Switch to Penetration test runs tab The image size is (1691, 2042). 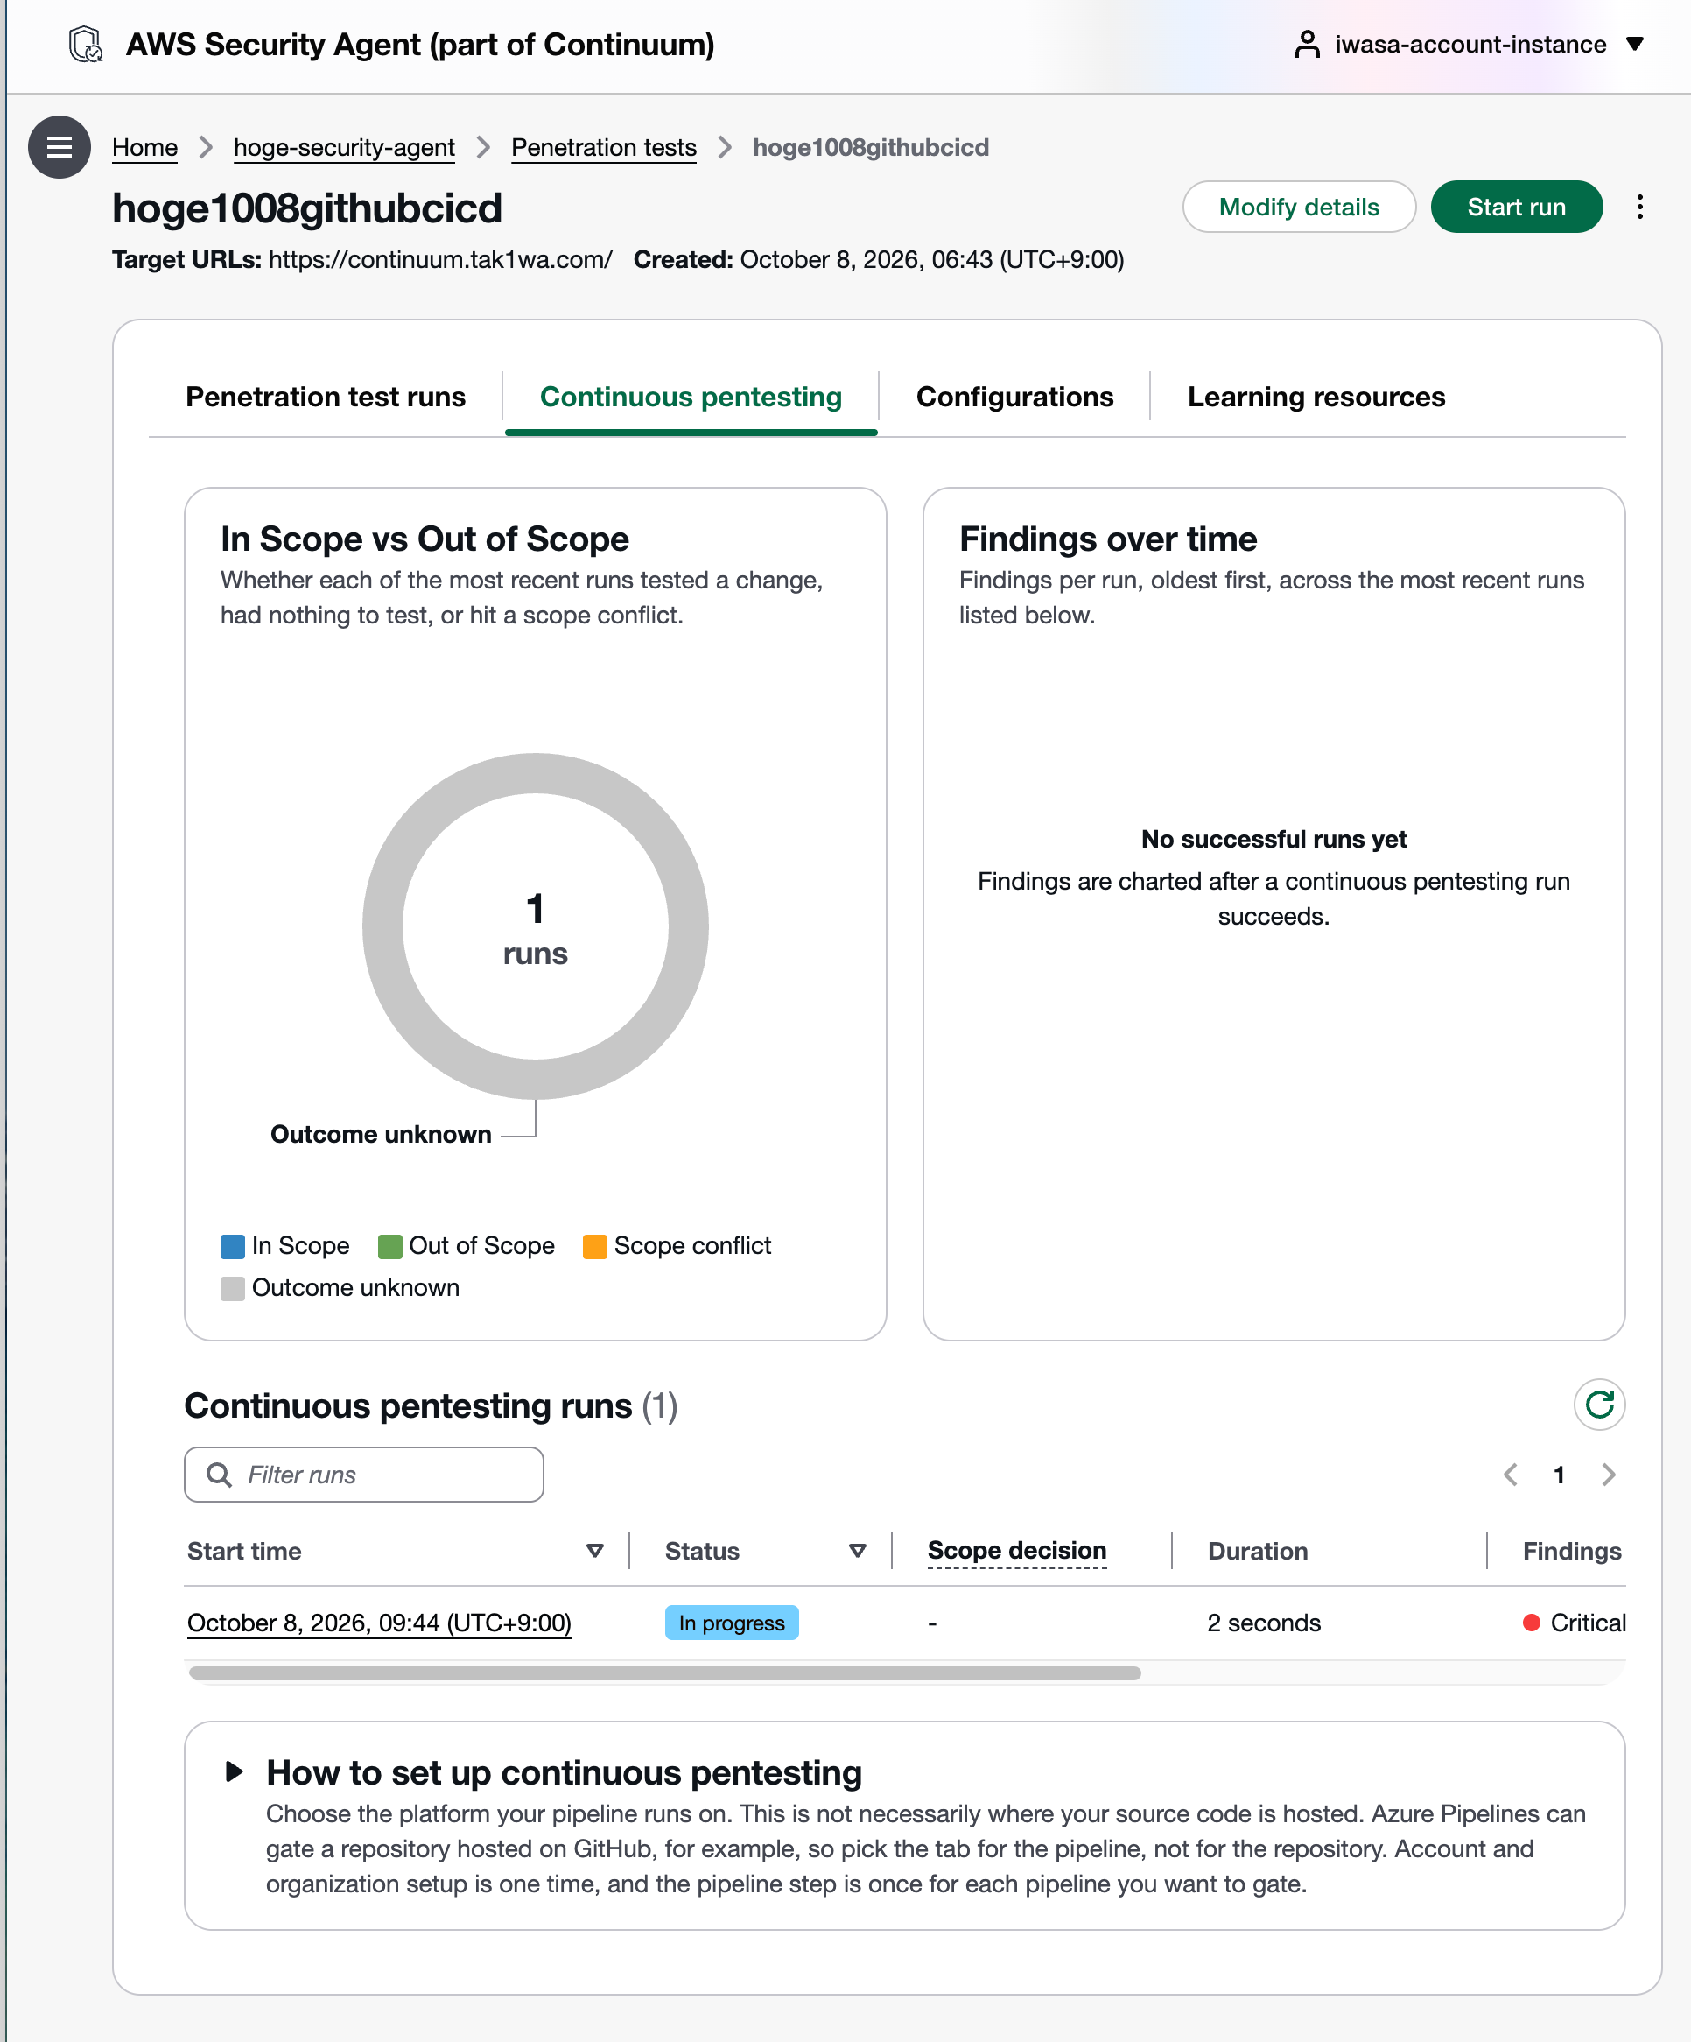326,397
